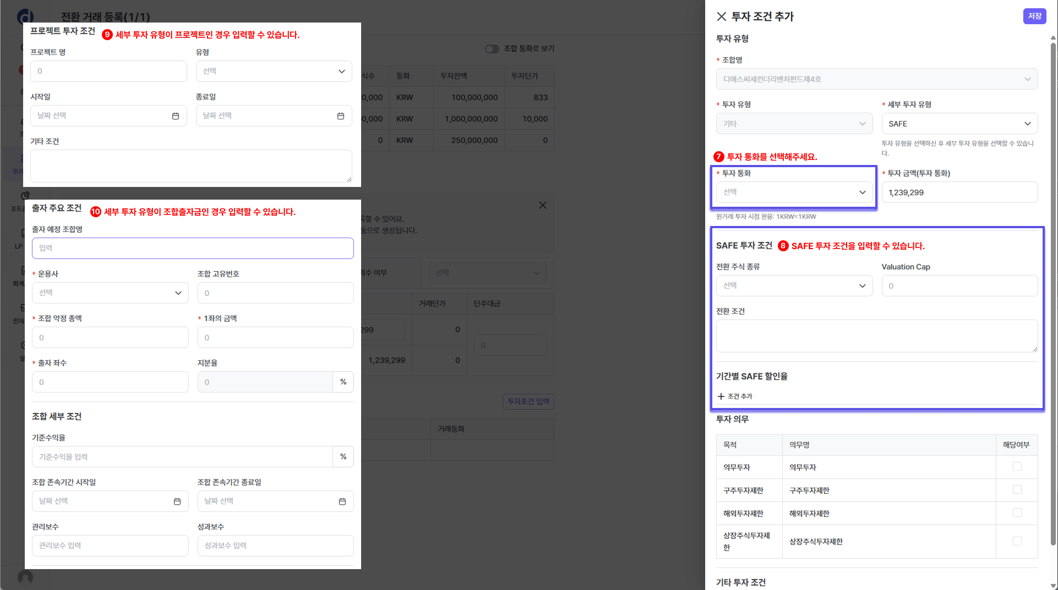Check the 해외투자제한 checkbox
1058x590 pixels.
click(1017, 513)
